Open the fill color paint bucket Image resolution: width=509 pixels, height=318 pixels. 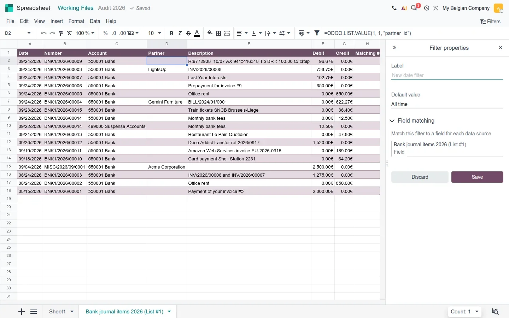210,33
